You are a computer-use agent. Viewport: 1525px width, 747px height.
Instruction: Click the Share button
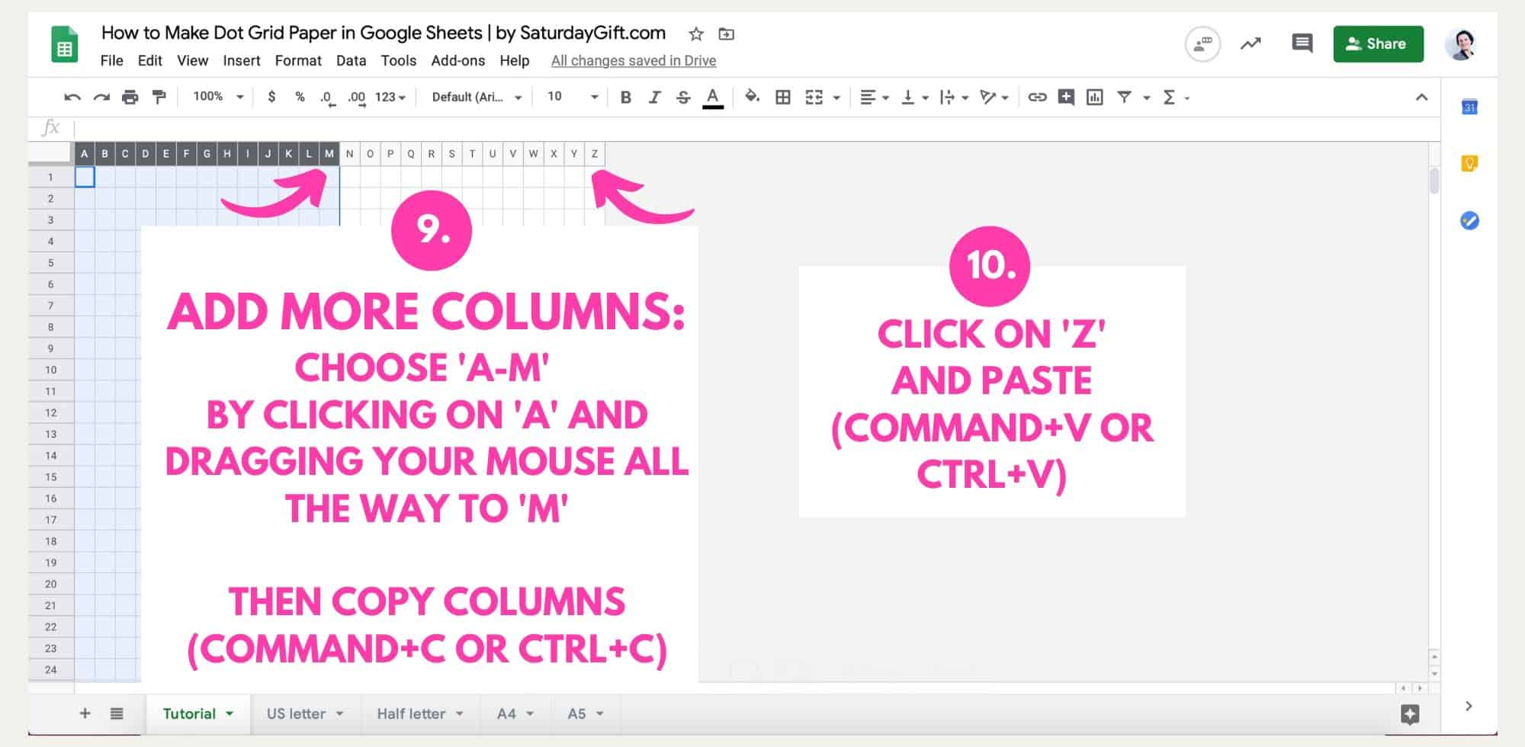[x=1377, y=43]
